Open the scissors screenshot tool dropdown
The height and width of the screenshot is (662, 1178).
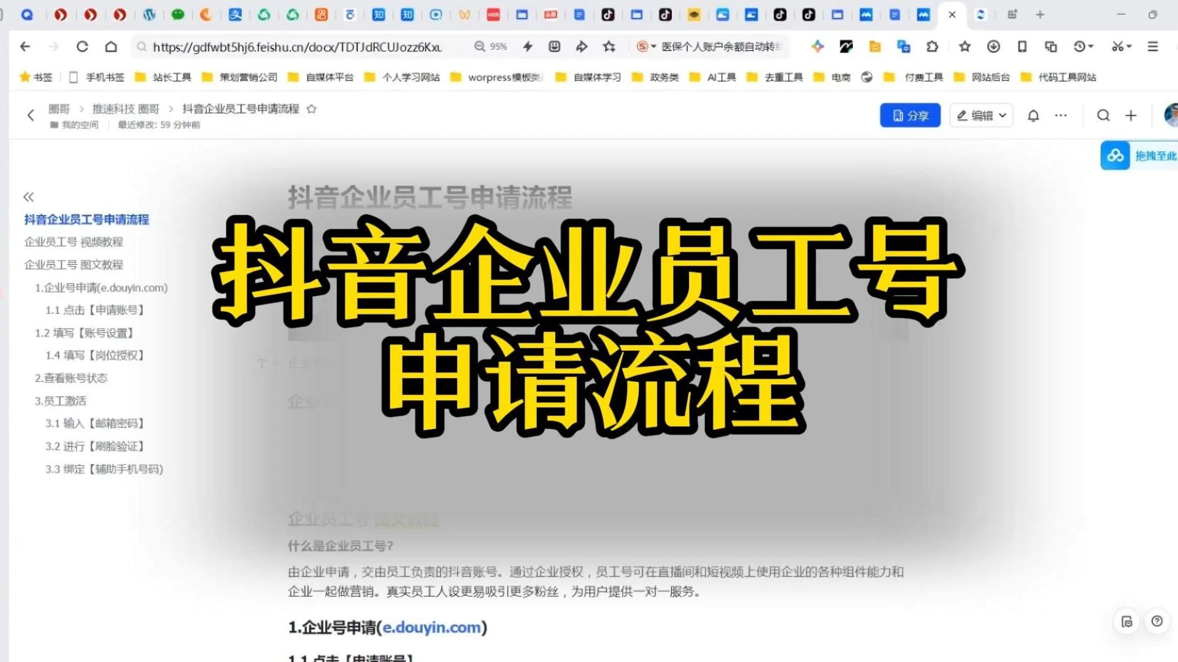click(x=1122, y=47)
